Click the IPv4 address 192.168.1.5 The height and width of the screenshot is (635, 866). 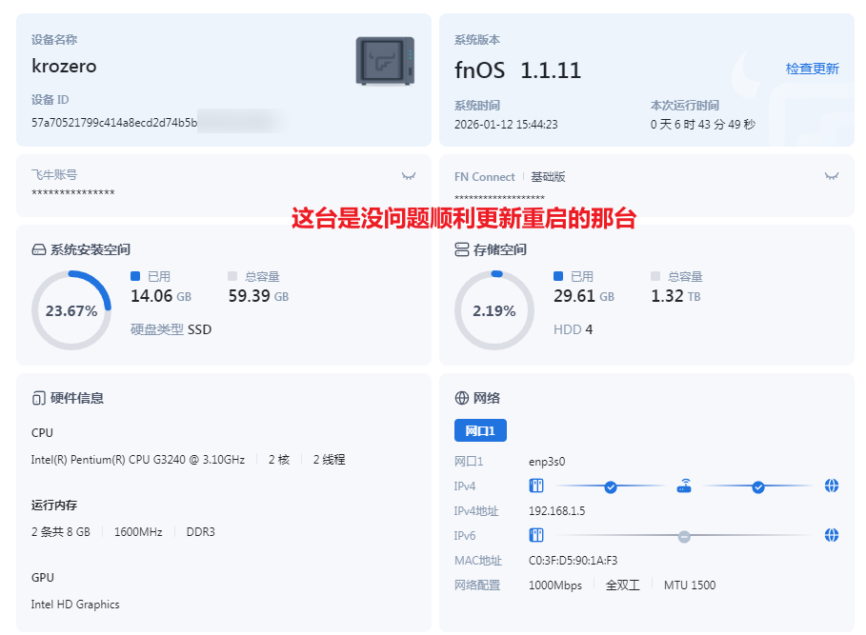[x=556, y=511]
